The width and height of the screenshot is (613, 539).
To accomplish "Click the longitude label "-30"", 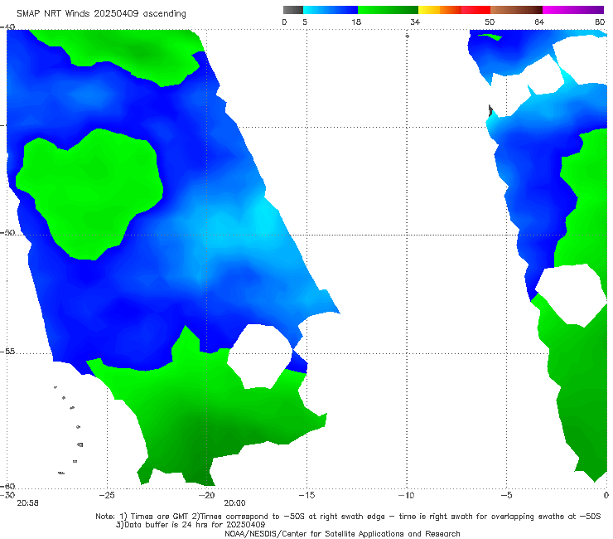I will tap(7, 495).
